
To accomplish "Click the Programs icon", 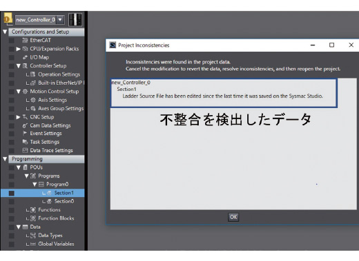I will point(33,176).
